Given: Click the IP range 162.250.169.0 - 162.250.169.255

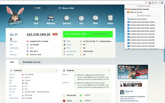Looking at the screenshot, I should pyautogui.click(x=37, y=92).
